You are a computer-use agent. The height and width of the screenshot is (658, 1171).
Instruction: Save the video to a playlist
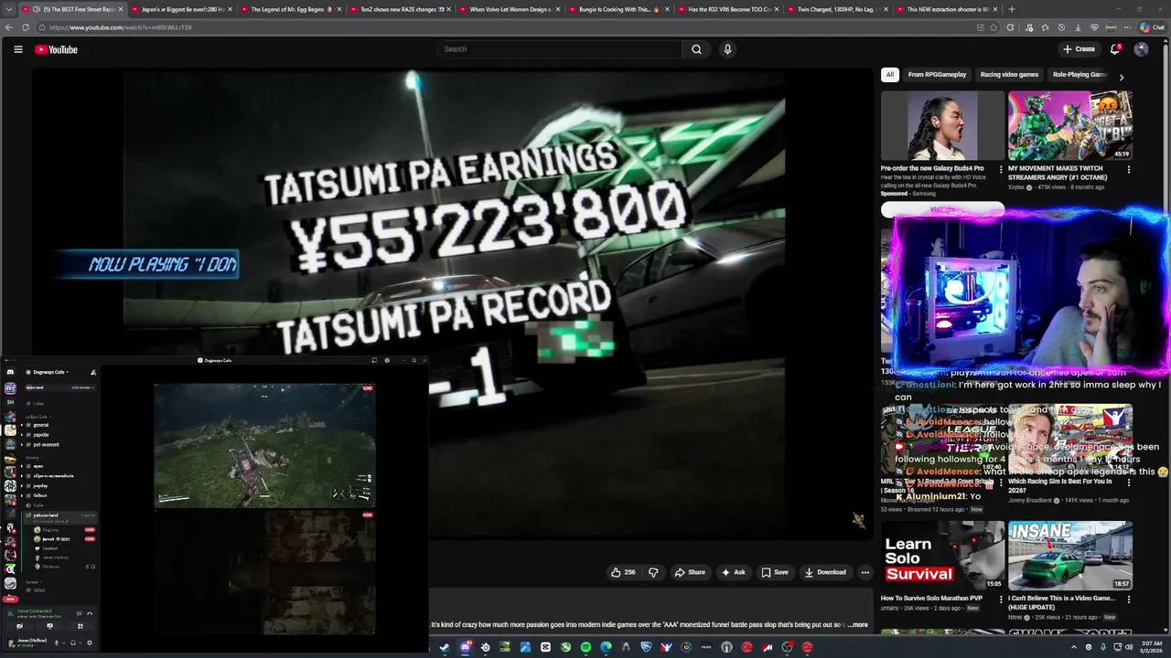774,572
